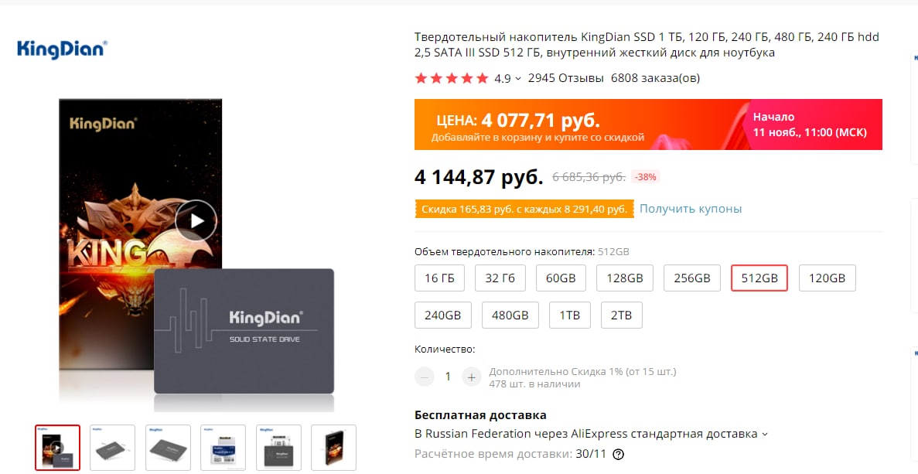Choose the 256GB capacity

pyautogui.click(x=692, y=278)
